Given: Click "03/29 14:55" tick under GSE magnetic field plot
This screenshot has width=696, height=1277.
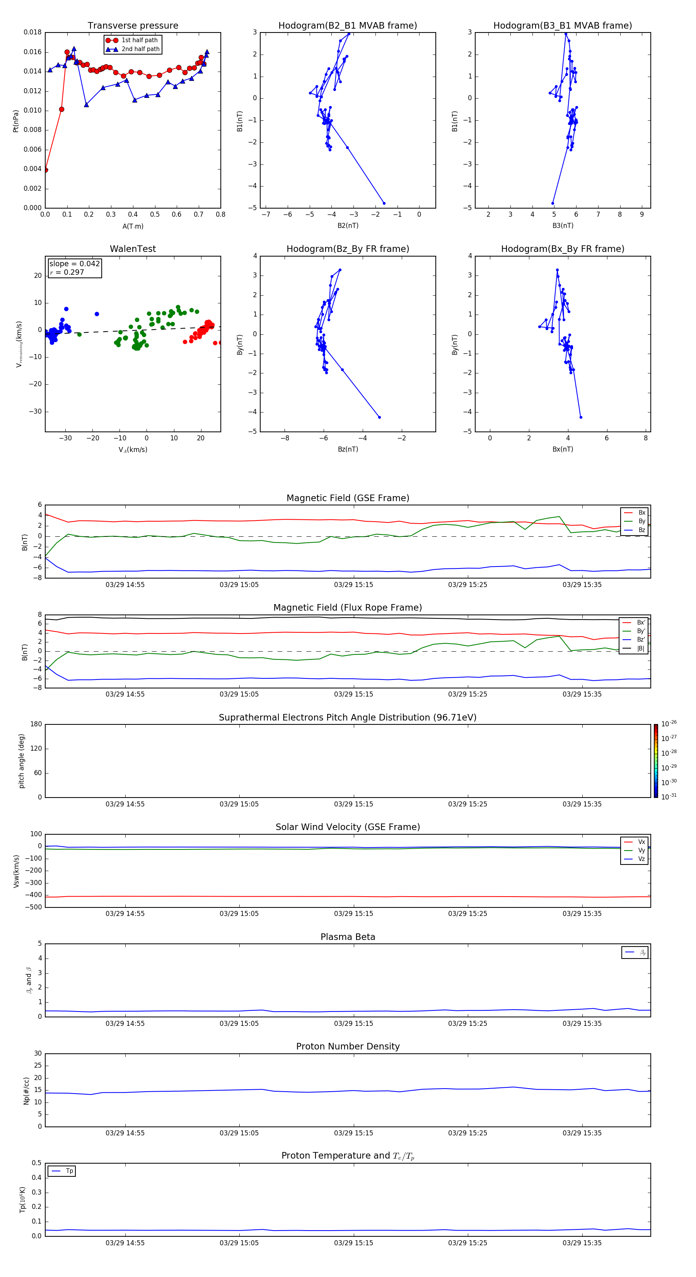Looking at the screenshot, I should (125, 584).
